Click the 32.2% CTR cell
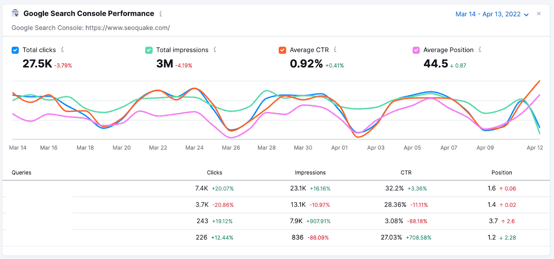 point(395,188)
